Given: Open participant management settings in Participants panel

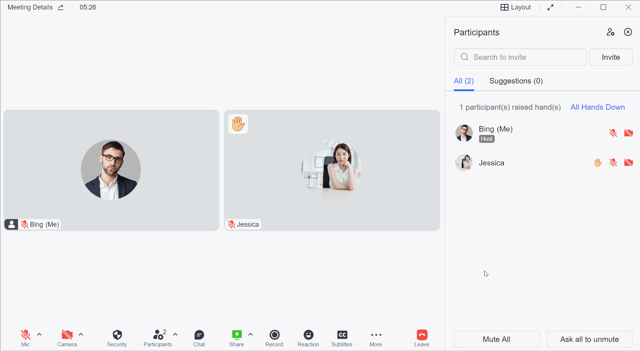Looking at the screenshot, I should click(x=611, y=32).
